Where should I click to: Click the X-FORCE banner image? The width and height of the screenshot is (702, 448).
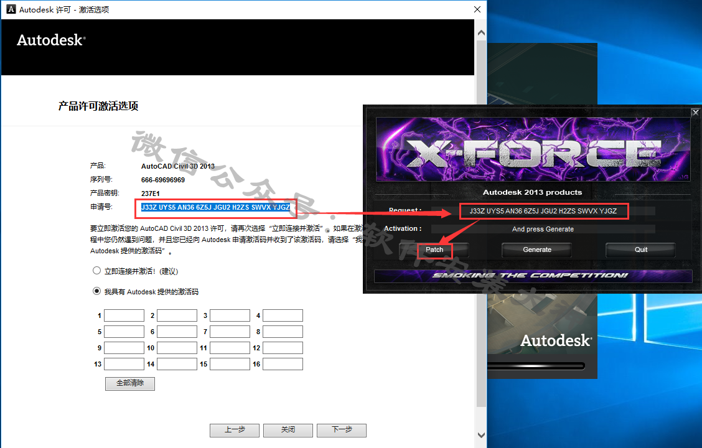click(533, 149)
